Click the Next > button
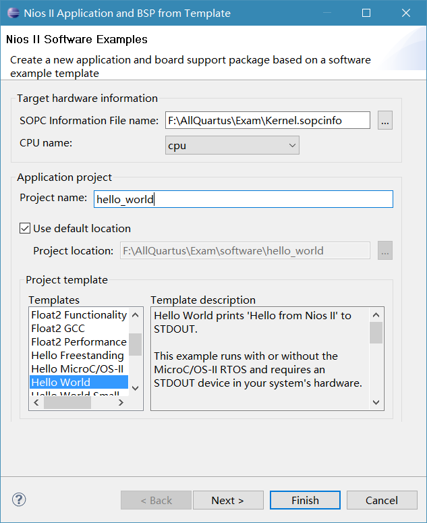Image resolution: width=427 pixels, height=523 pixels. [228, 500]
